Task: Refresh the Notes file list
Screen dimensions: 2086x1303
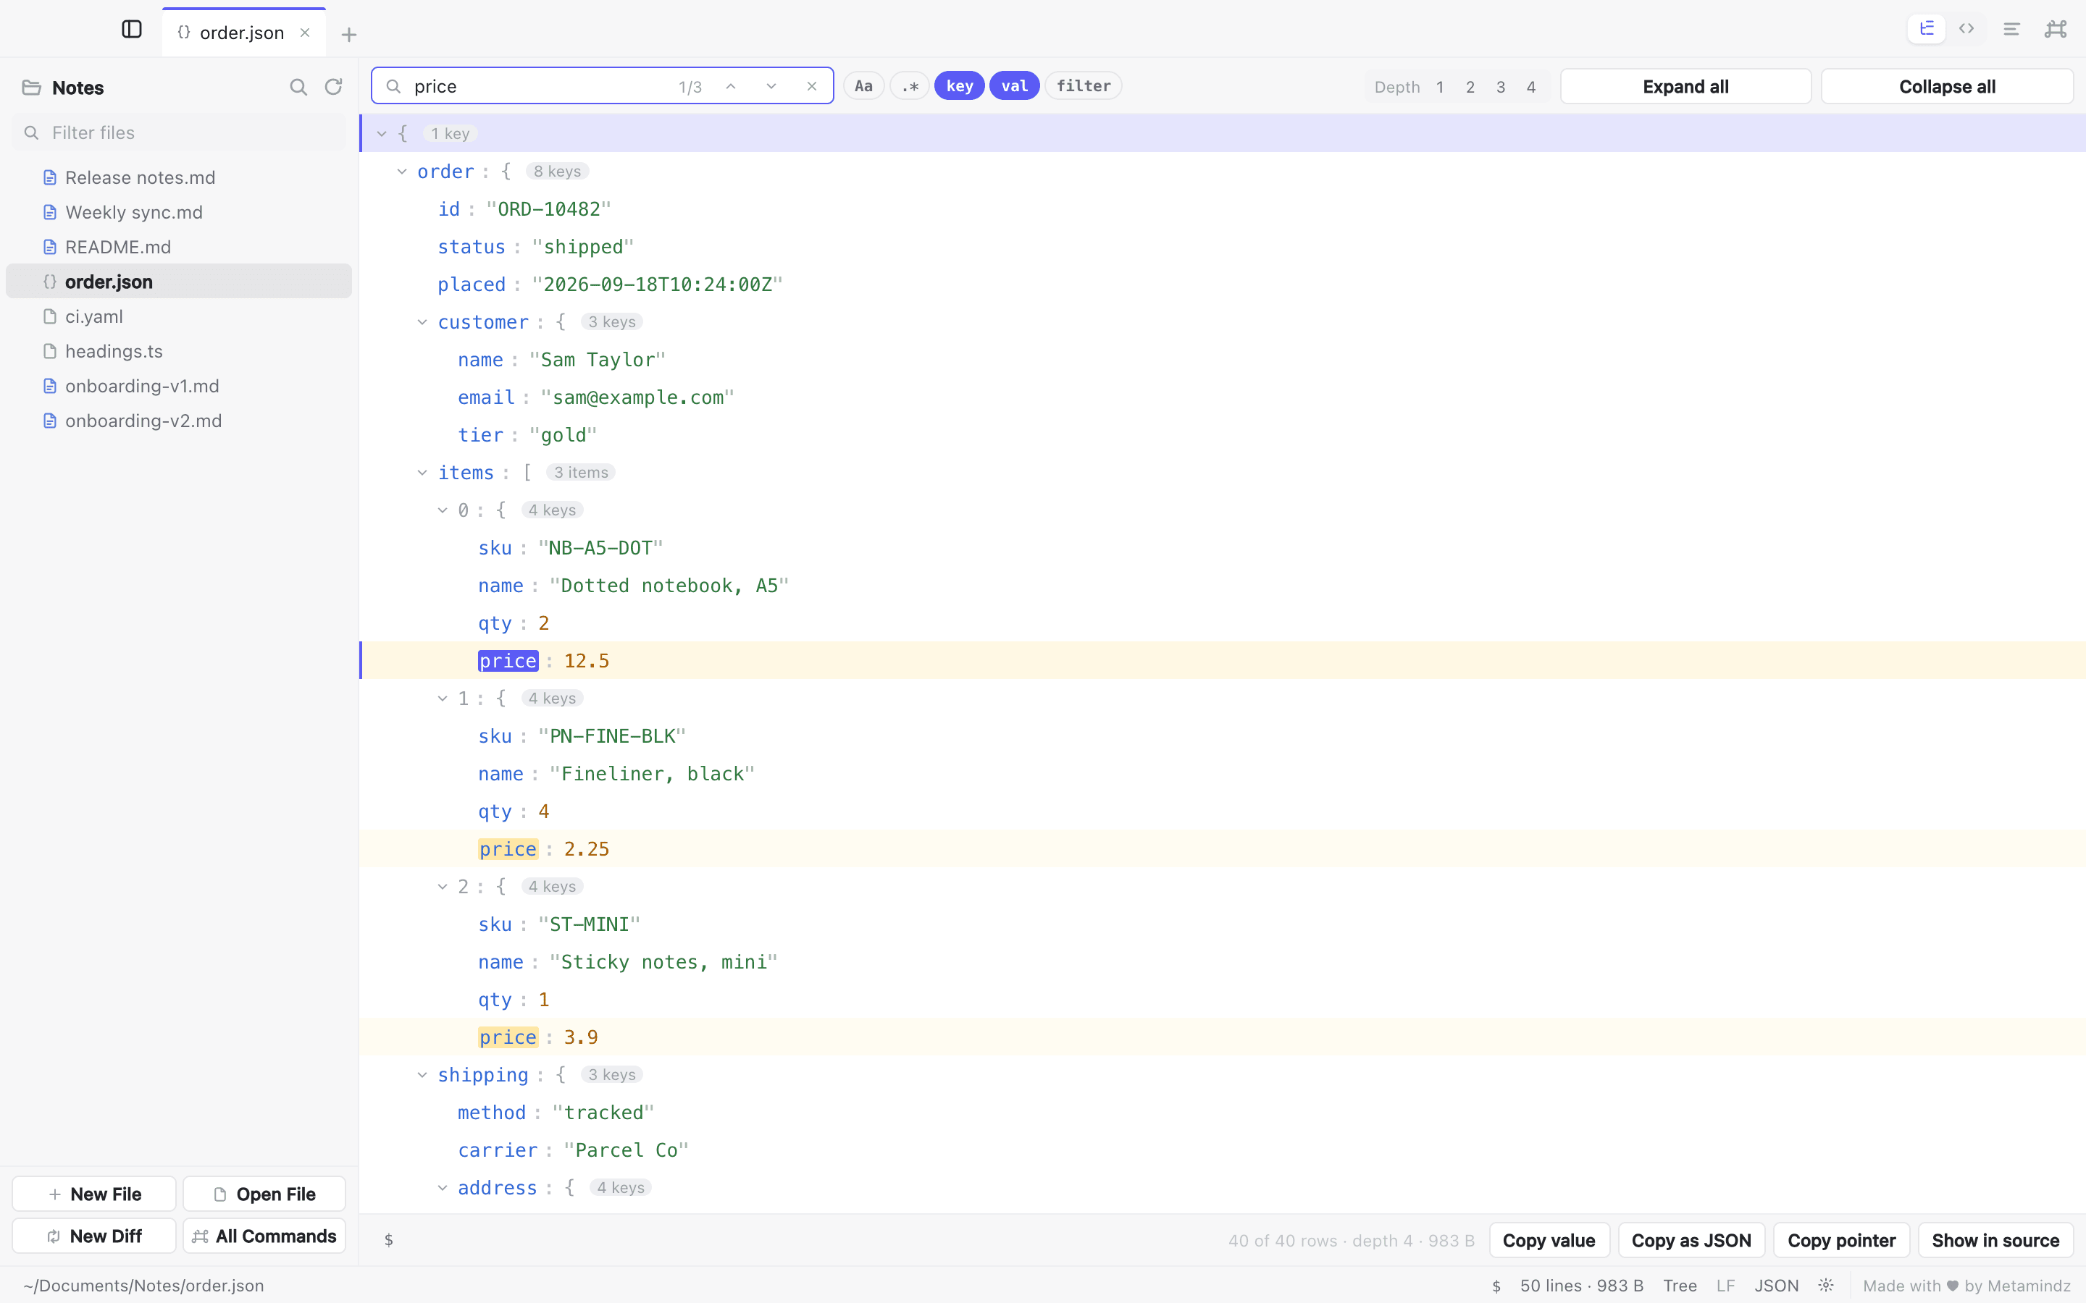Action: (334, 87)
